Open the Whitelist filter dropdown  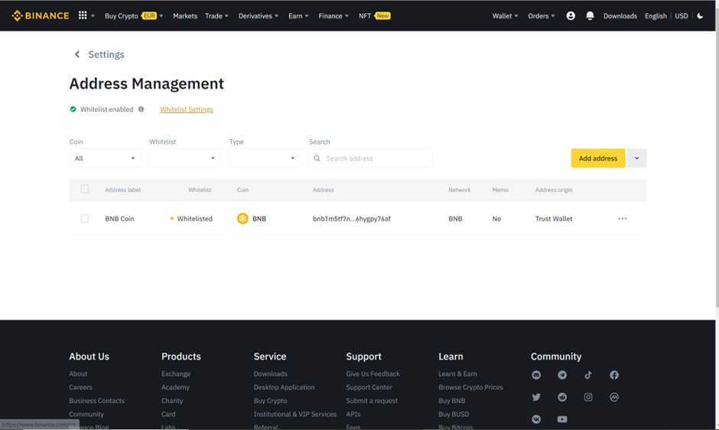click(185, 158)
